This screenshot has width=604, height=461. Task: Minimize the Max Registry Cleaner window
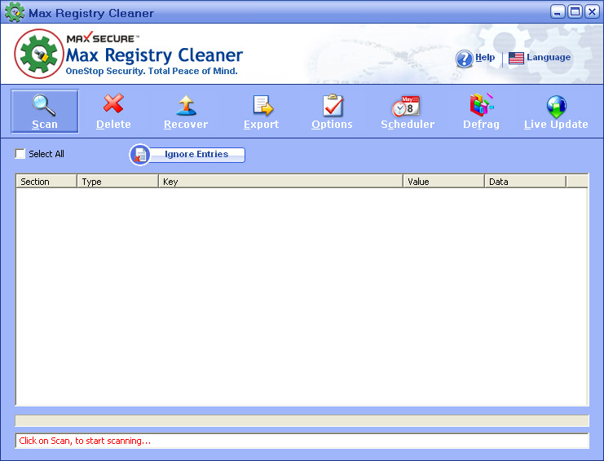coord(557,12)
